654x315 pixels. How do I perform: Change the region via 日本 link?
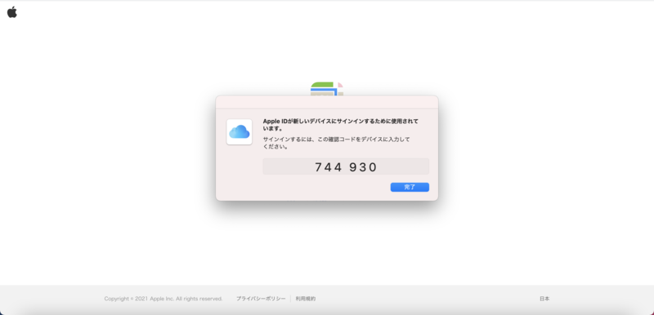[544, 299]
